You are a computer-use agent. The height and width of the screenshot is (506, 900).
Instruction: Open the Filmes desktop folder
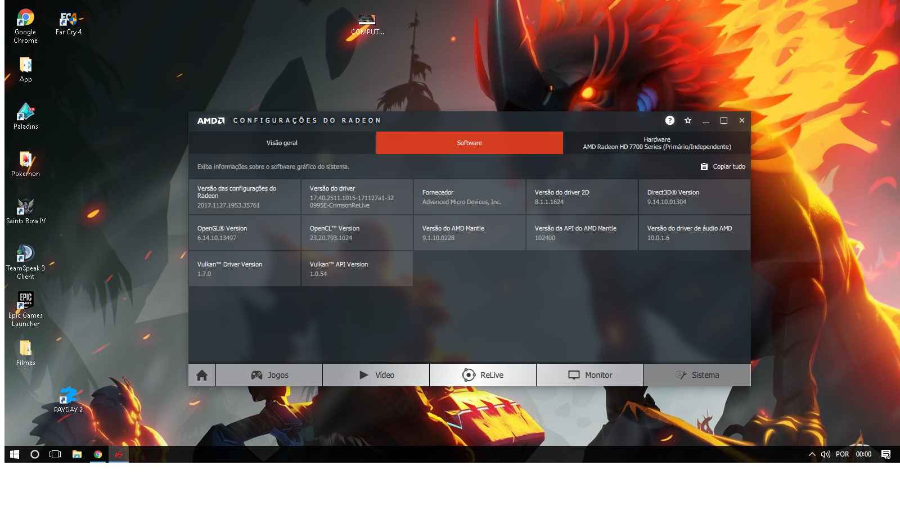tap(25, 353)
